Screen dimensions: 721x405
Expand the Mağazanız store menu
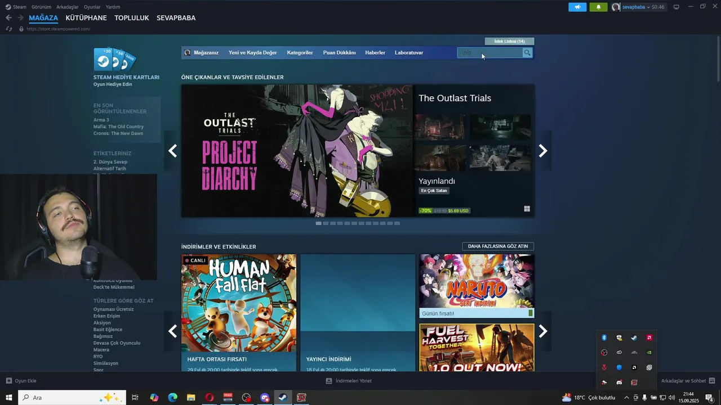pyautogui.click(x=206, y=53)
